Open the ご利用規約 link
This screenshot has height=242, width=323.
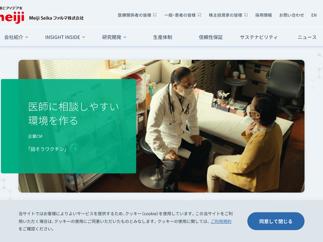point(221,222)
